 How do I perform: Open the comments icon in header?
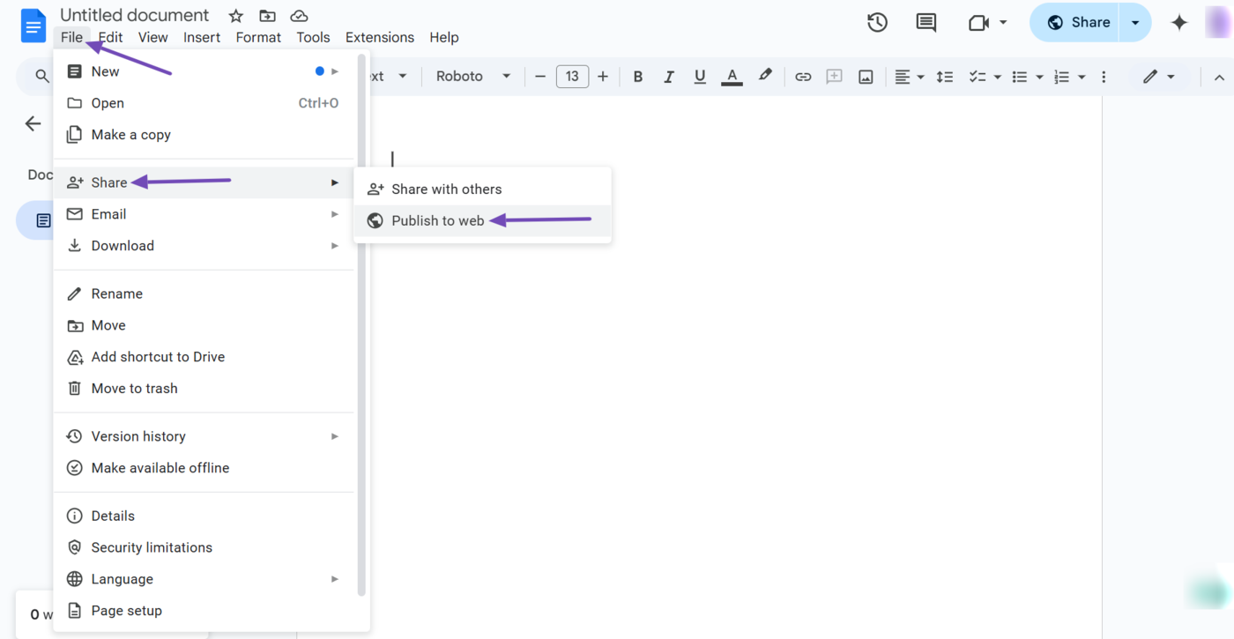(x=925, y=23)
